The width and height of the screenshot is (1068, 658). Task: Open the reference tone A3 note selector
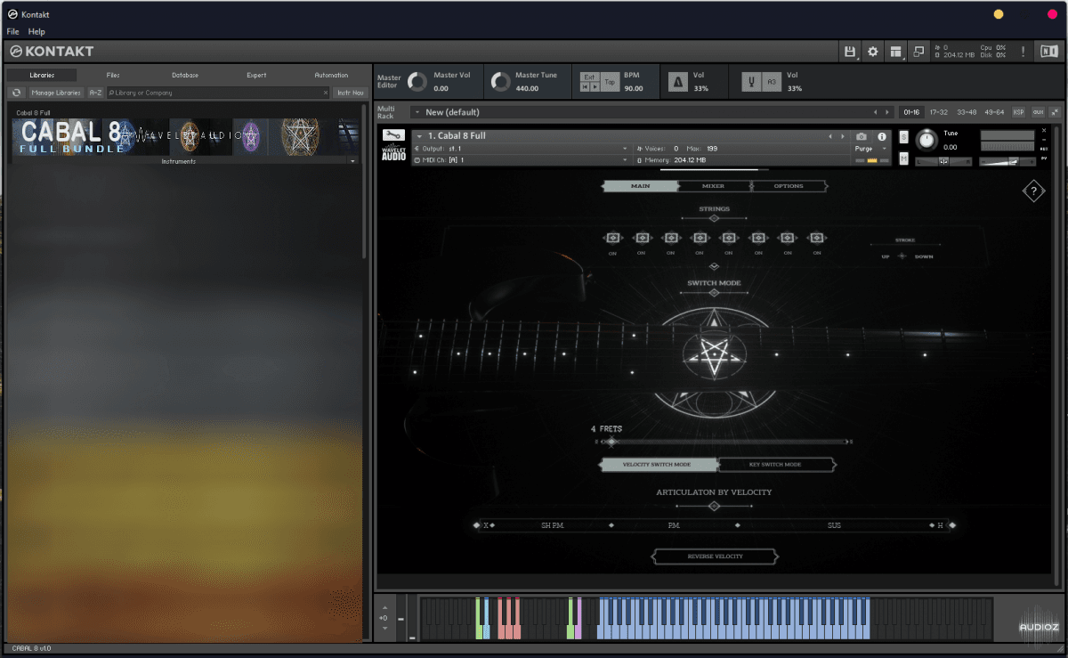pos(771,82)
